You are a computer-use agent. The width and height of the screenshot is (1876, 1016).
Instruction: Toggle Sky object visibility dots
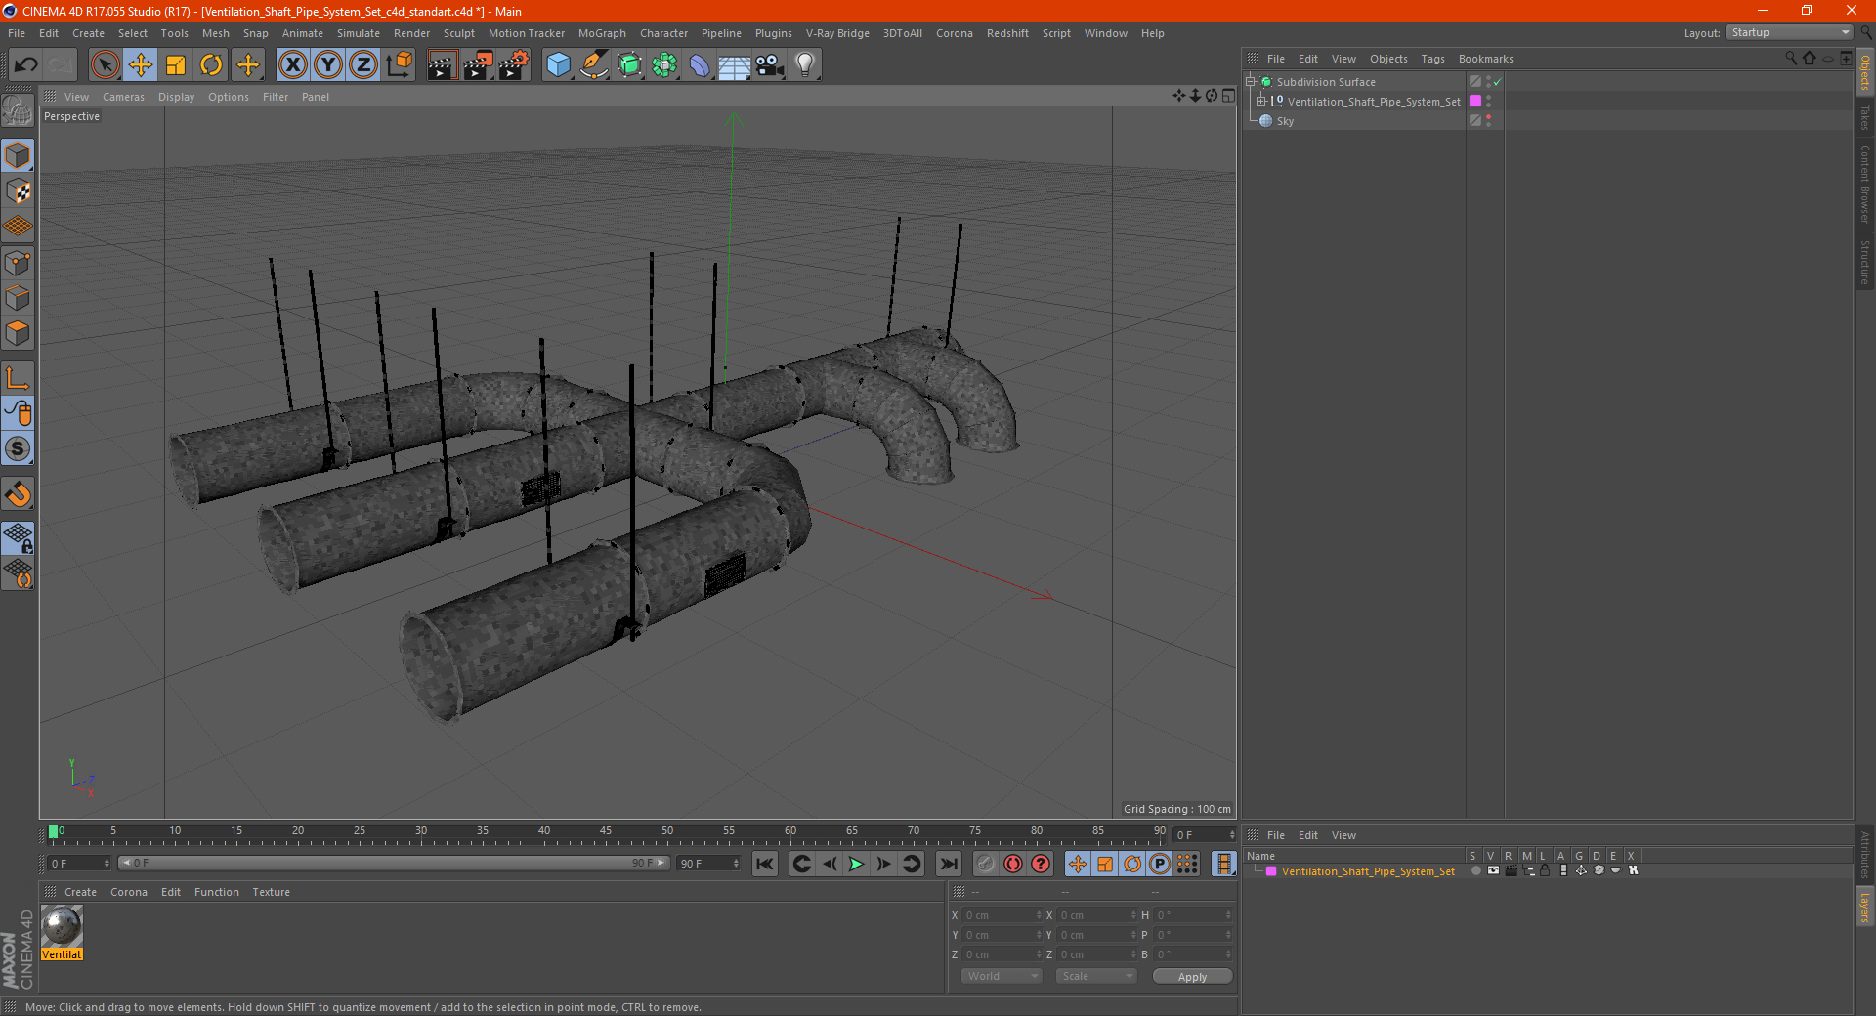(1488, 121)
